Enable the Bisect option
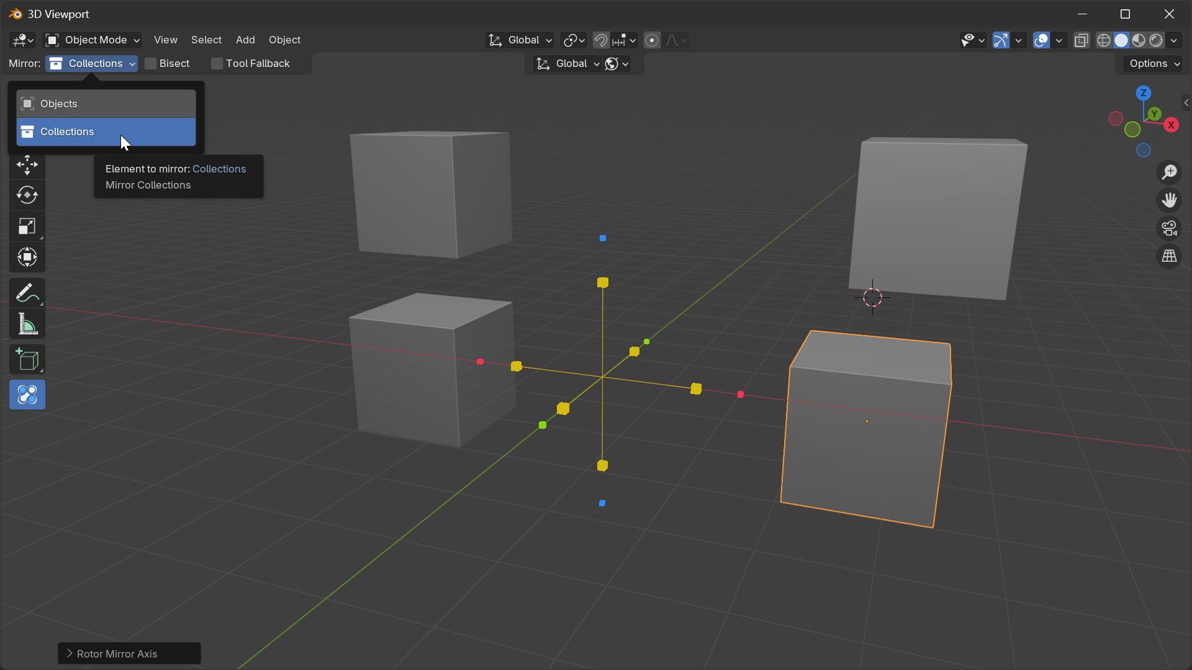The width and height of the screenshot is (1192, 670). pyautogui.click(x=150, y=63)
